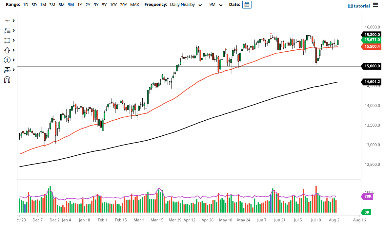Select the number label tool
The image size is (384, 225).
[x=7, y=60]
